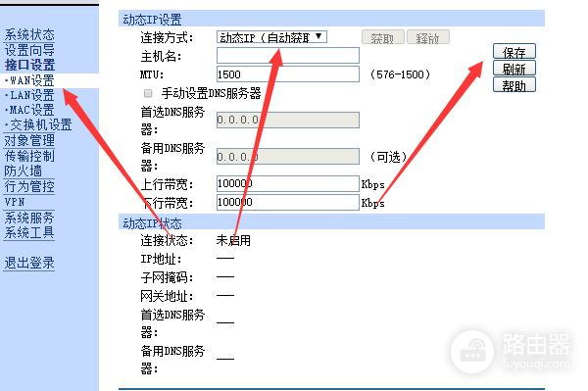The height and width of the screenshot is (391, 588).
Task: Open the 传输控制 menu link
Action: (29, 156)
